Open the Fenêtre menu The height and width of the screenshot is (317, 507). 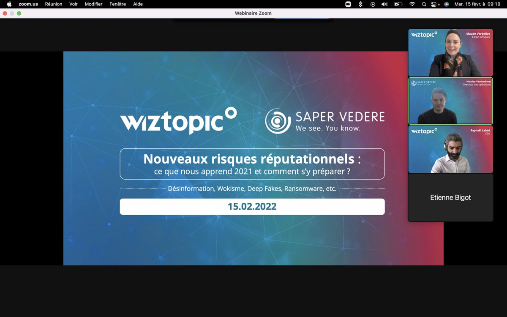(x=117, y=4)
